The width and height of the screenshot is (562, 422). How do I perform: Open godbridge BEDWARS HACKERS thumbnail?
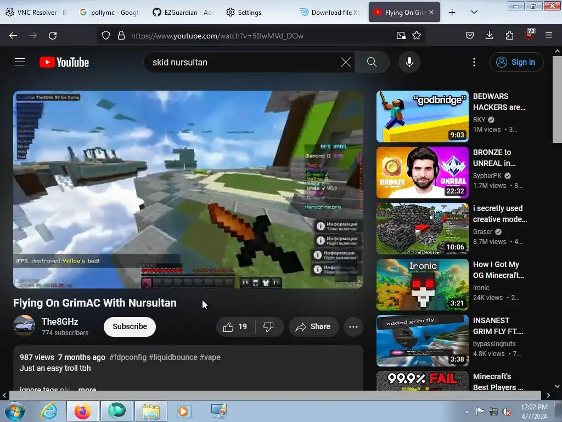pyautogui.click(x=422, y=116)
